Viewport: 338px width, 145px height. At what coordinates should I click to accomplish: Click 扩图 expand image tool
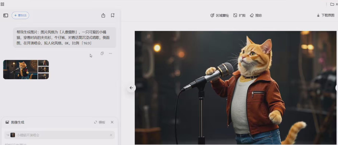(x=239, y=15)
